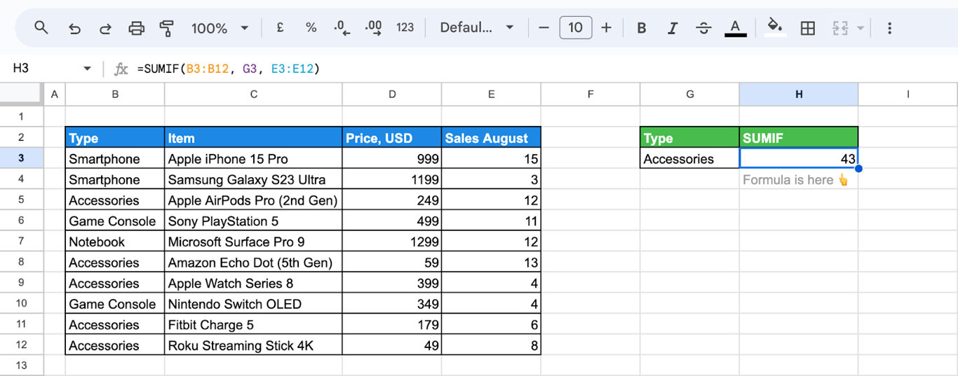Toggle strikethrough formatting
This screenshot has width=958, height=376.
(703, 28)
